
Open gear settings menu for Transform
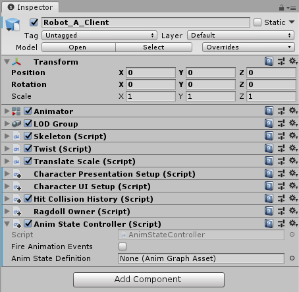click(x=293, y=61)
